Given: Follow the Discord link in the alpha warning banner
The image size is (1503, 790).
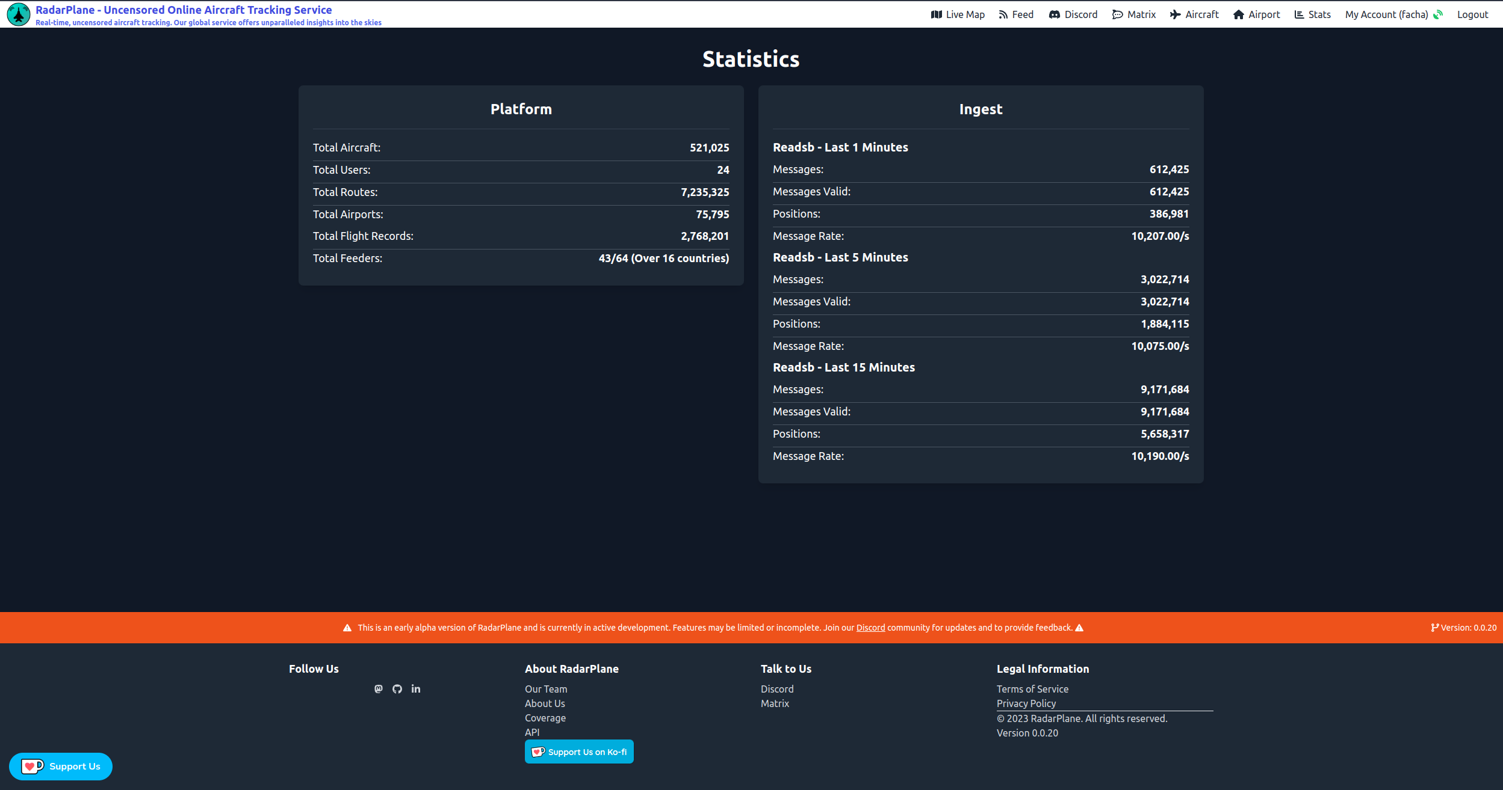Looking at the screenshot, I should click(870, 628).
